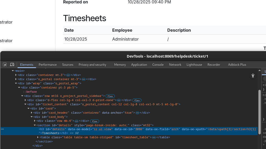Viewport: 266px width, 149px height.
Task: Click the three-dot menu beside selected h3
Action: [2, 129]
